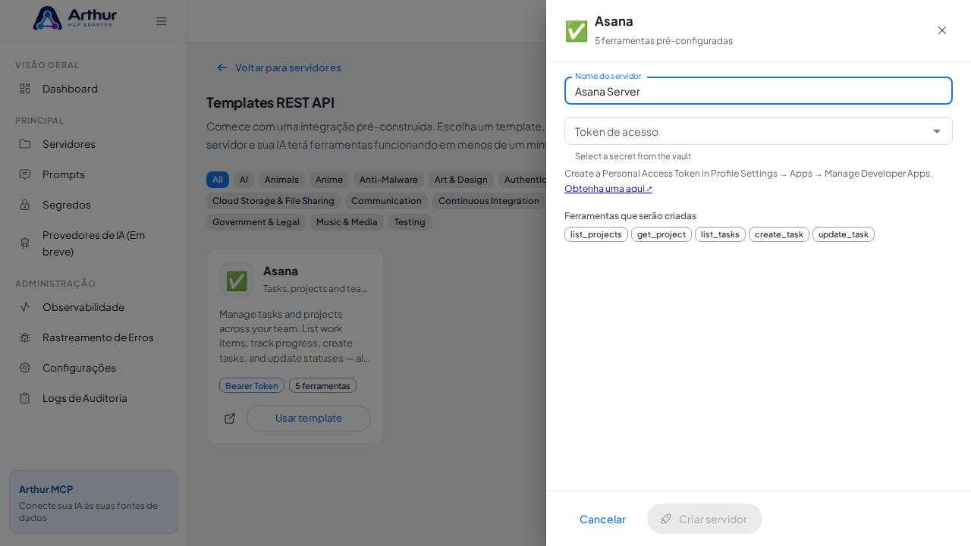Click the list_tasks tool chip
Image resolution: width=971 pixels, height=546 pixels.
[720, 234]
